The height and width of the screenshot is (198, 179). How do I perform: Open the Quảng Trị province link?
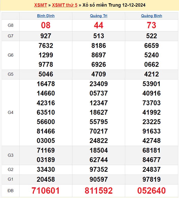pos(99,16)
